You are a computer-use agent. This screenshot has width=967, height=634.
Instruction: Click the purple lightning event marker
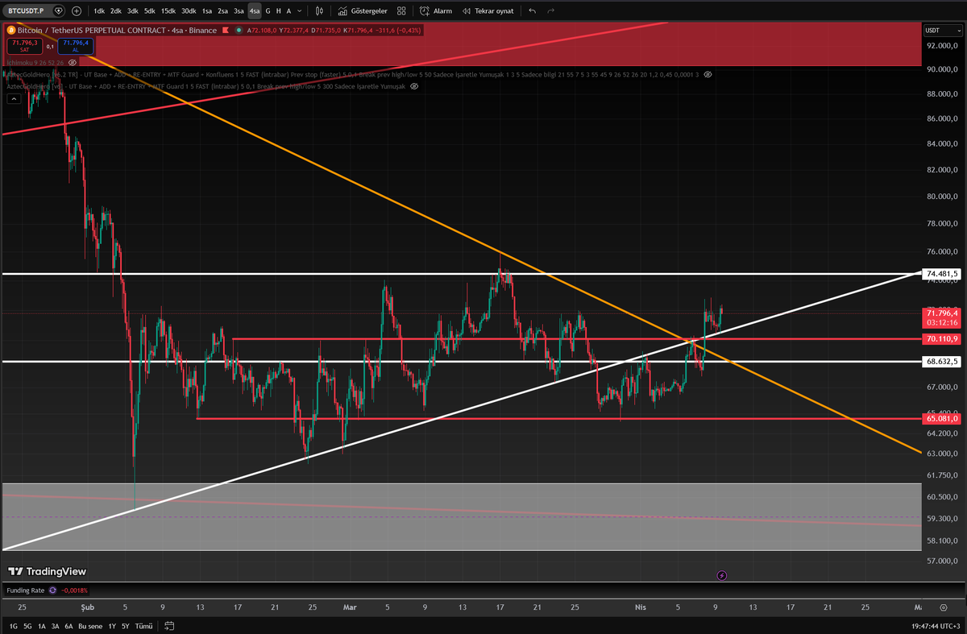pos(721,575)
